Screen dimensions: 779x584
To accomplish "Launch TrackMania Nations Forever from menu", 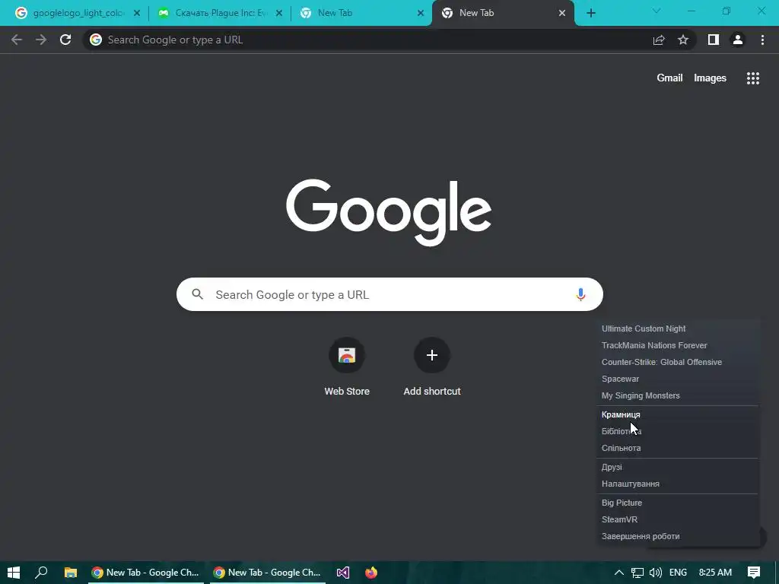I will [x=678, y=345].
